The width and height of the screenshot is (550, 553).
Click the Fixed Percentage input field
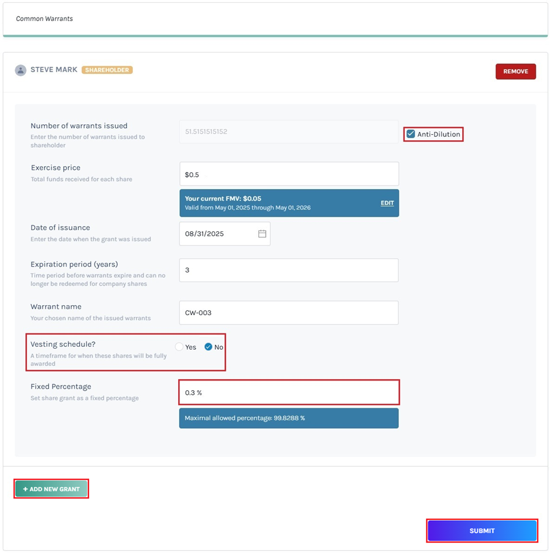289,392
